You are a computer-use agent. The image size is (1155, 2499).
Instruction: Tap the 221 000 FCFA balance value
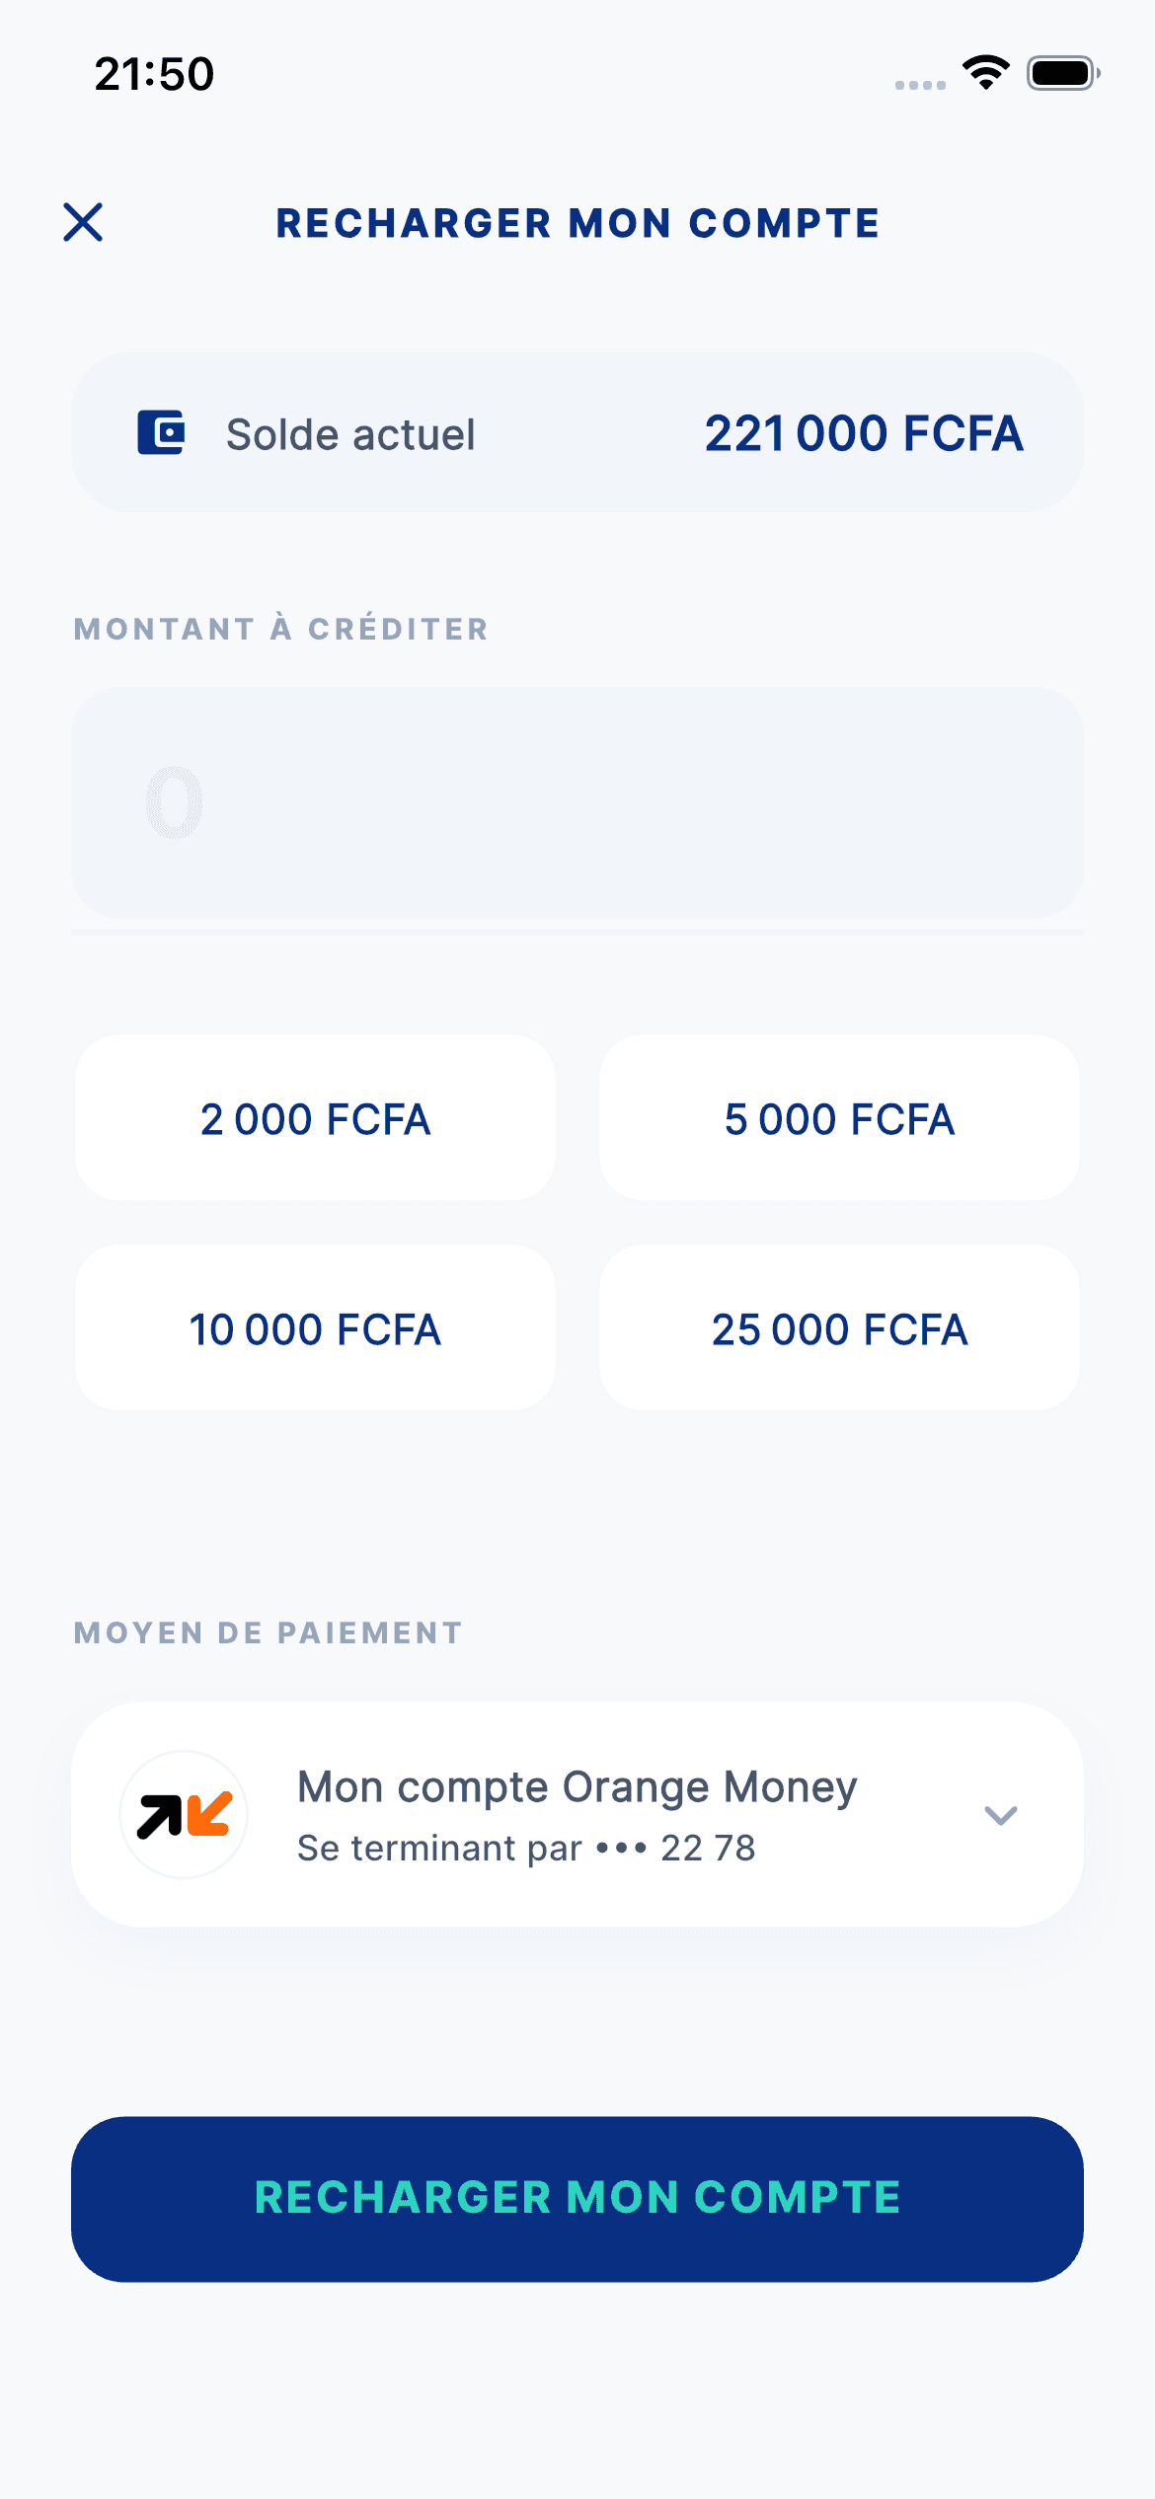coord(864,433)
